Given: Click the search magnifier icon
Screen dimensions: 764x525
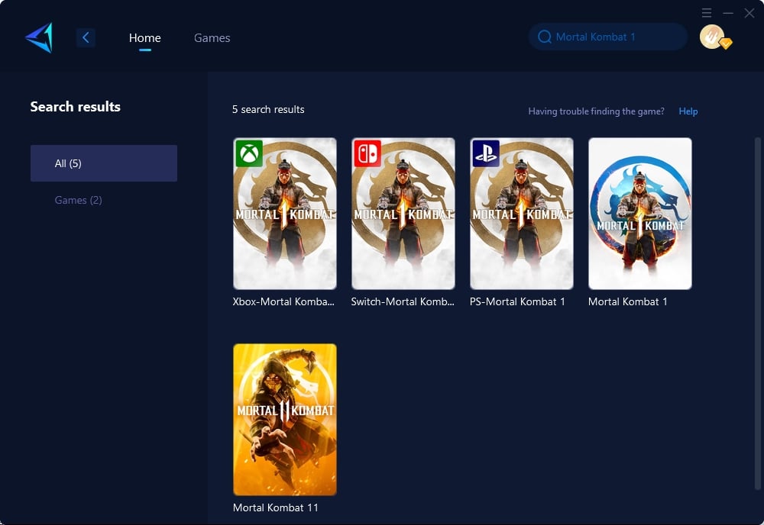Looking at the screenshot, I should pos(544,37).
